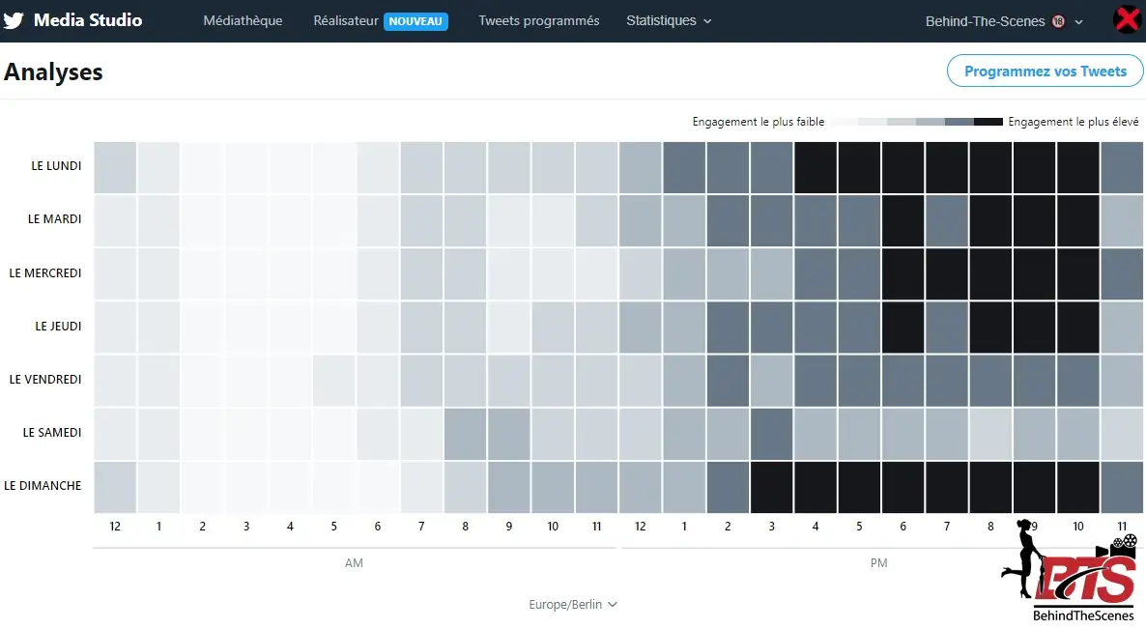Click the darkest swatch in engagement legend
Image resolution: width=1146 pixels, height=629 pixels.
point(988,122)
